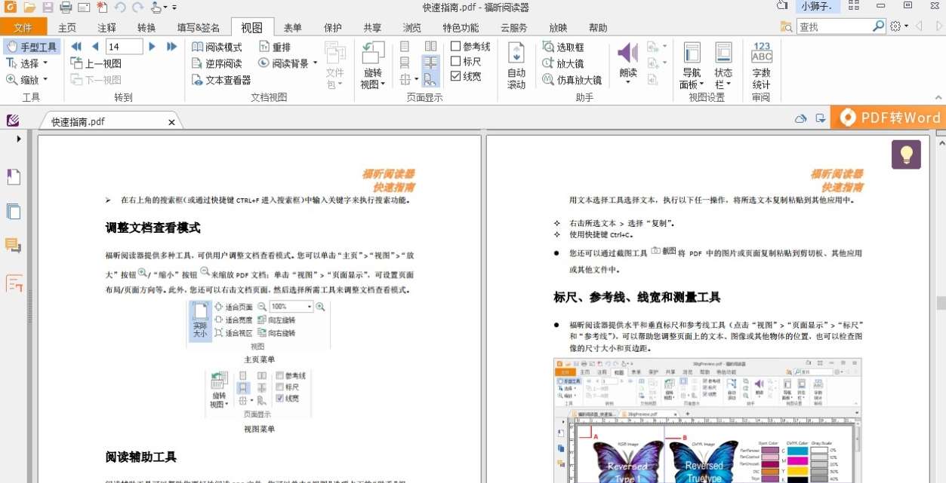The height and width of the screenshot is (483, 946).
Task: Enable the 参考线 guides checkbox
Action: (x=455, y=47)
